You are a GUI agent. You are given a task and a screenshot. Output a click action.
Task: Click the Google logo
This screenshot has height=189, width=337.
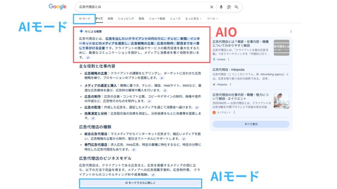pyautogui.click(x=57, y=7)
